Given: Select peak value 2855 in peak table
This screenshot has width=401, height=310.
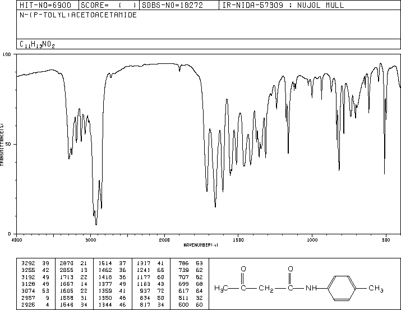Looking at the screenshot, I should 67,270.
